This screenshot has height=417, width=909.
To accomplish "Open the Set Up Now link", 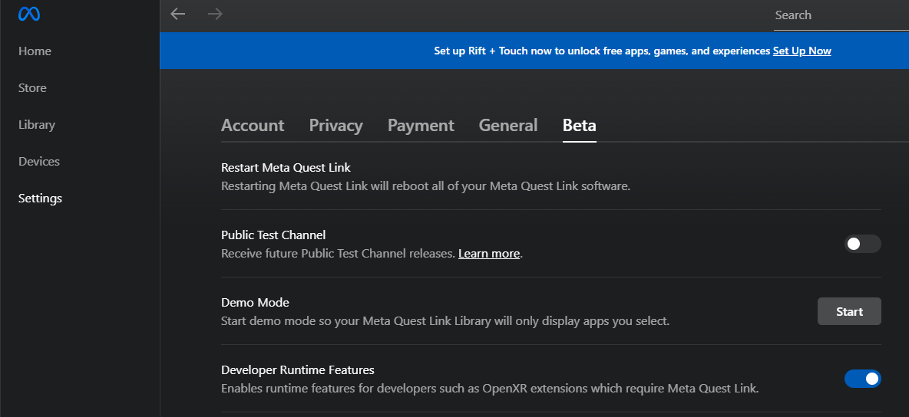I will (x=802, y=51).
